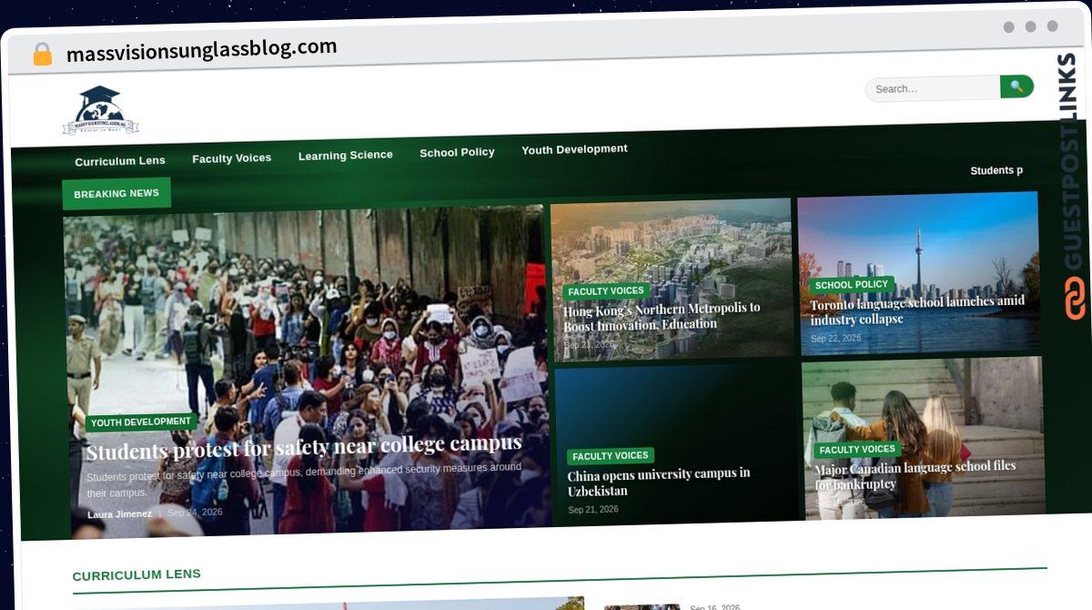Click the Curriculum Lens section heading
This screenshot has width=1092, height=610.
pyautogui.click(x=136, y=575)
